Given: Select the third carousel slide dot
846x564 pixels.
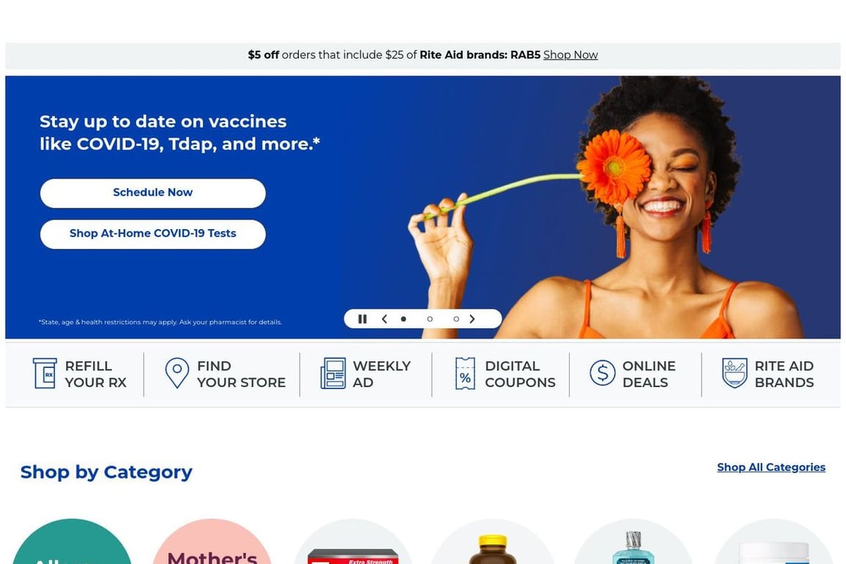Looking at the screenshot, I should pos(457,319).
